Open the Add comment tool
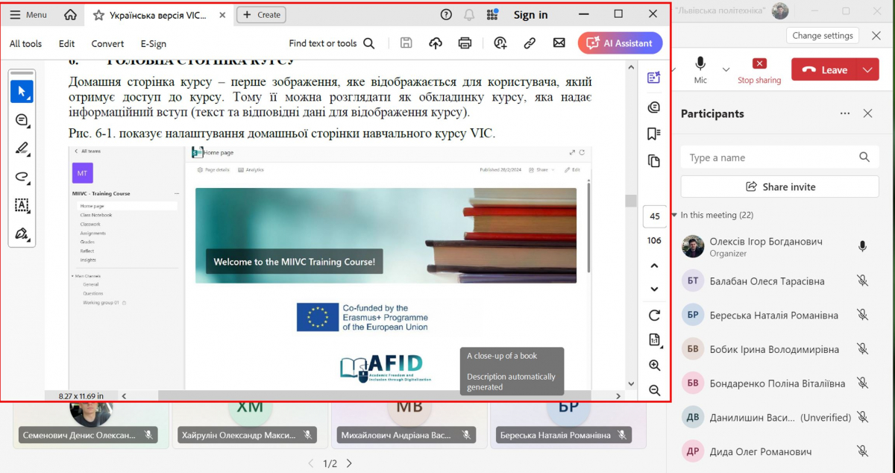Image resolution: width=895 pixels, height=473 pixels. (22, 120)
